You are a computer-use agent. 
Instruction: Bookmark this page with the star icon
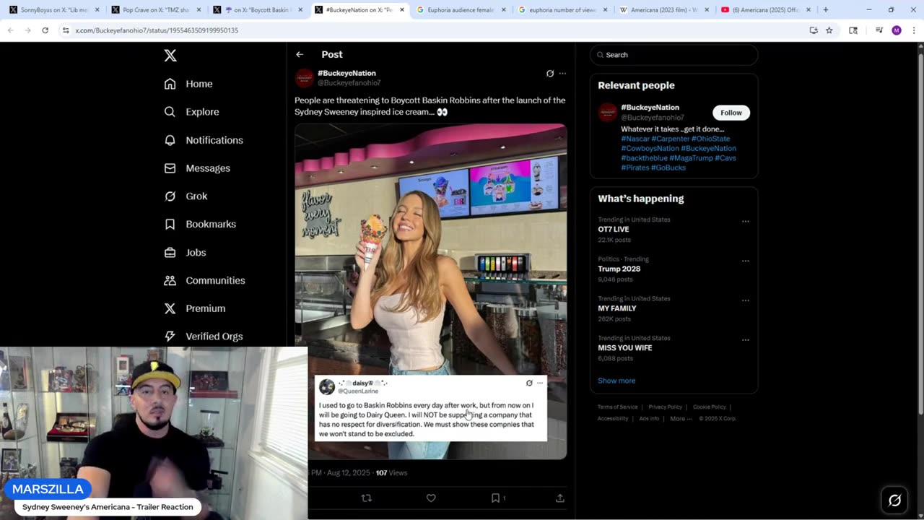coord(829,30)
